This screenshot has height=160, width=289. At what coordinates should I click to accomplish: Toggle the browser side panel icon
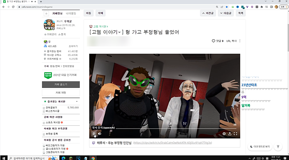coord(271,7)
